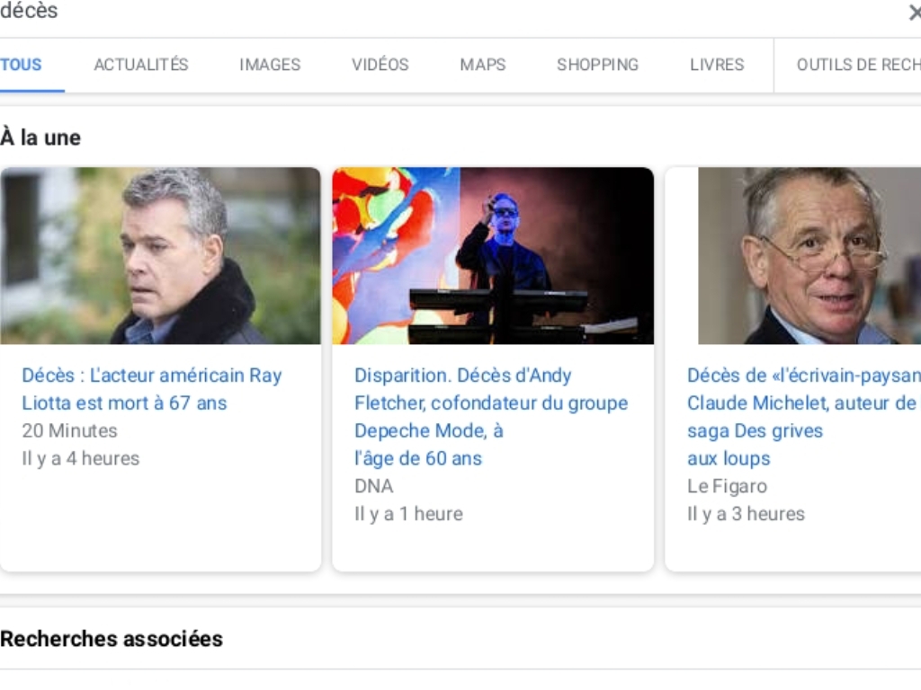The image size is (921, 690).
Task: Open the MAPS tab
Action: pyautogui.click(x=483, y=65)
